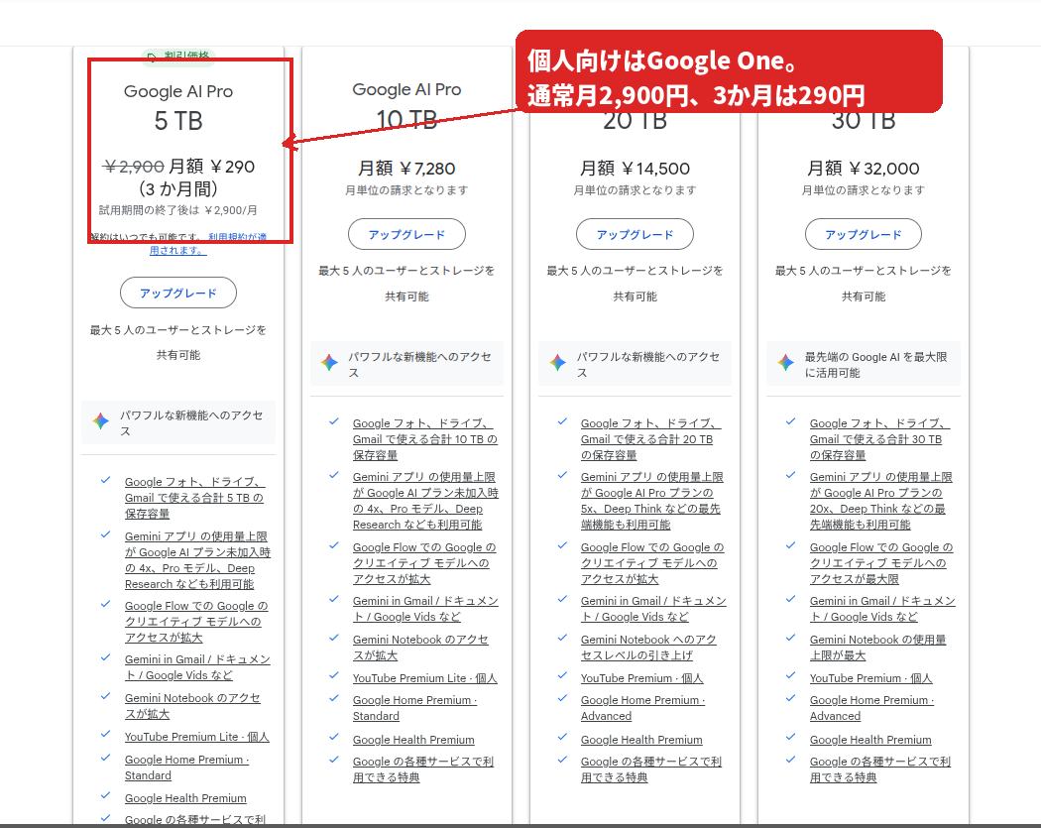Open Google Flow link in 5 TB plan
The height and width of the screenshot is (828, 1041).
(196, 622)
